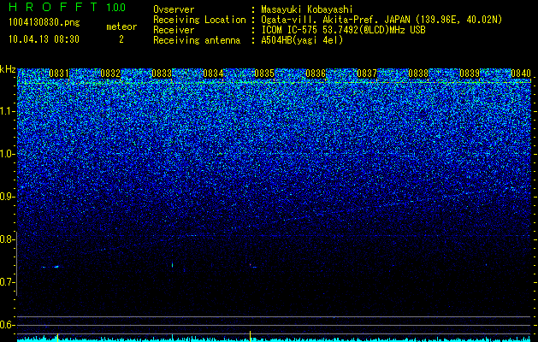Click the 'meteor' count label
Viewport: 538px width, 342px height.
click(x=121, y=27)
